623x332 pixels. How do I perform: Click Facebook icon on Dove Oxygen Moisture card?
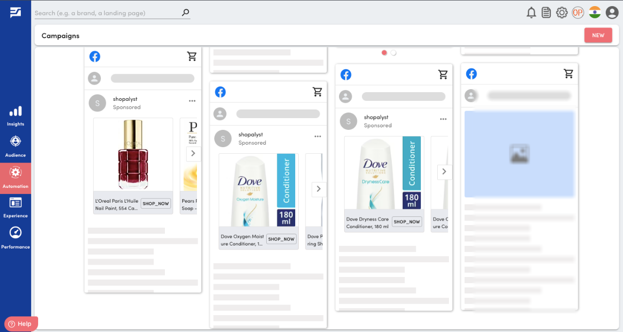coord(220,92)
